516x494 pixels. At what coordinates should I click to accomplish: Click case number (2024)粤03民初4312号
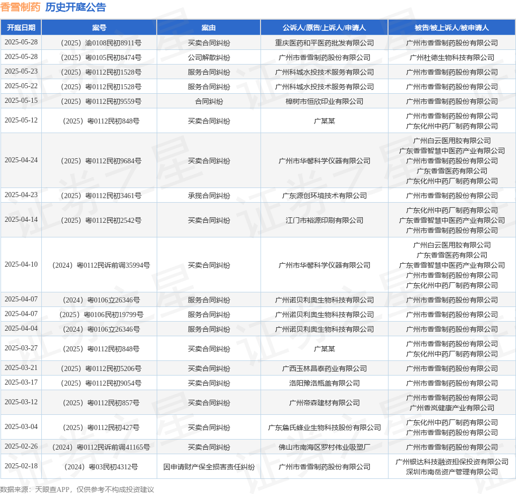click(x=101, y=467)
